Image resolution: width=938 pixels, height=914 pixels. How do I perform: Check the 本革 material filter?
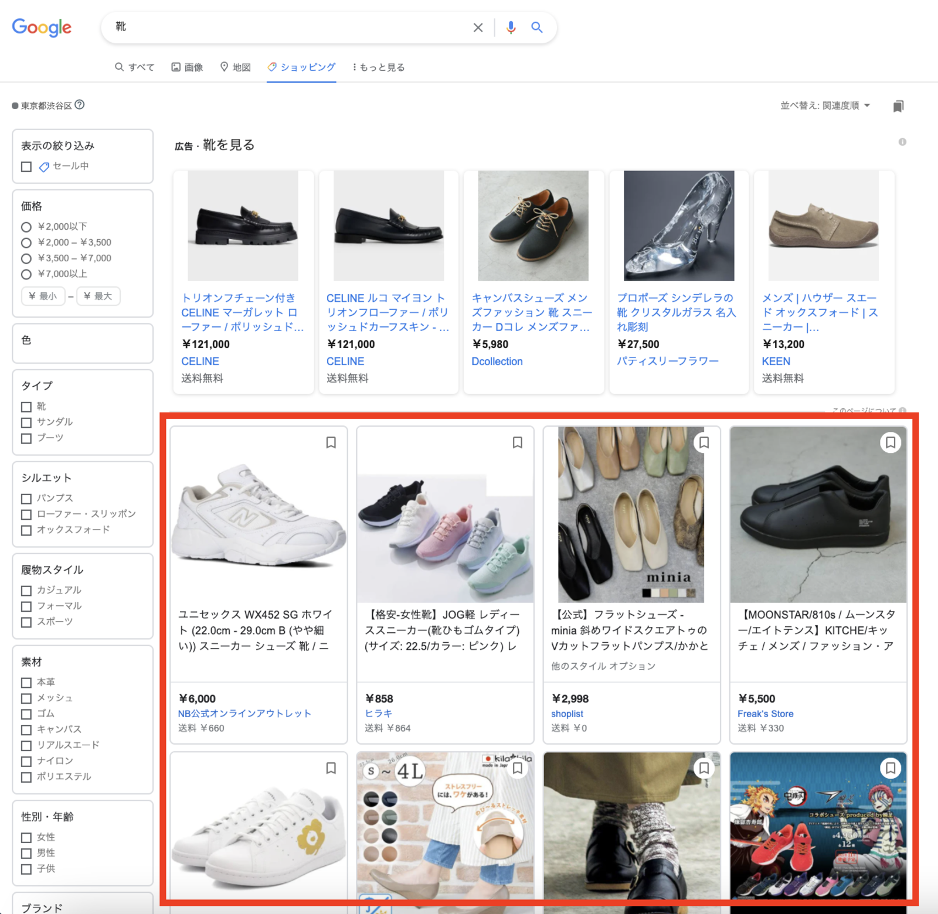coord(26,683)
